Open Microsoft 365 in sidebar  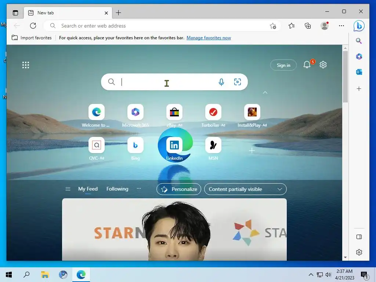[359, 56]
